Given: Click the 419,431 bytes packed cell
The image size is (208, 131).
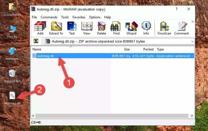Looking at the screenshot, I should (x=143, y=56).
